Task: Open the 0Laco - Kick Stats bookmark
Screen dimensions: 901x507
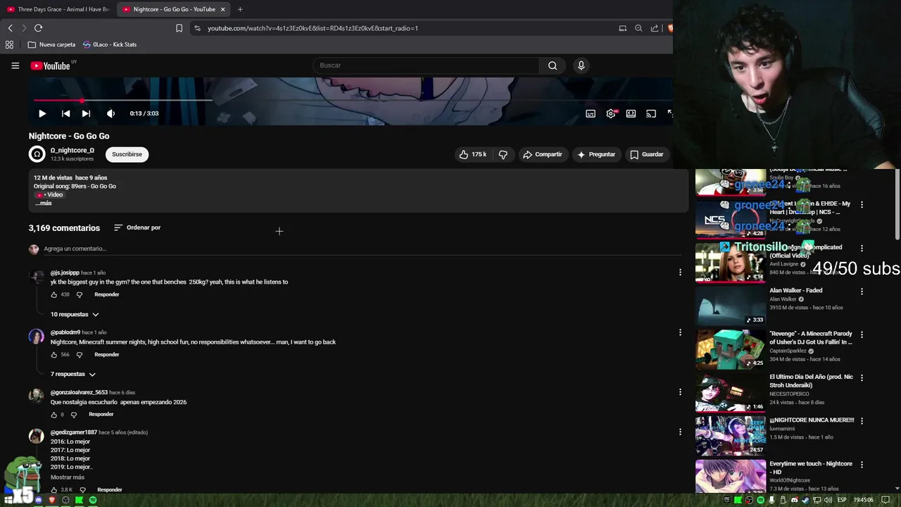Action: (x=110, y=44)
